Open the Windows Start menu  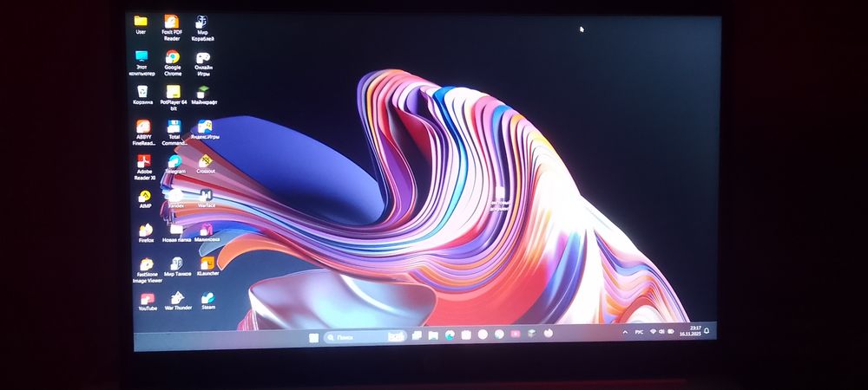tap(313, 337)
